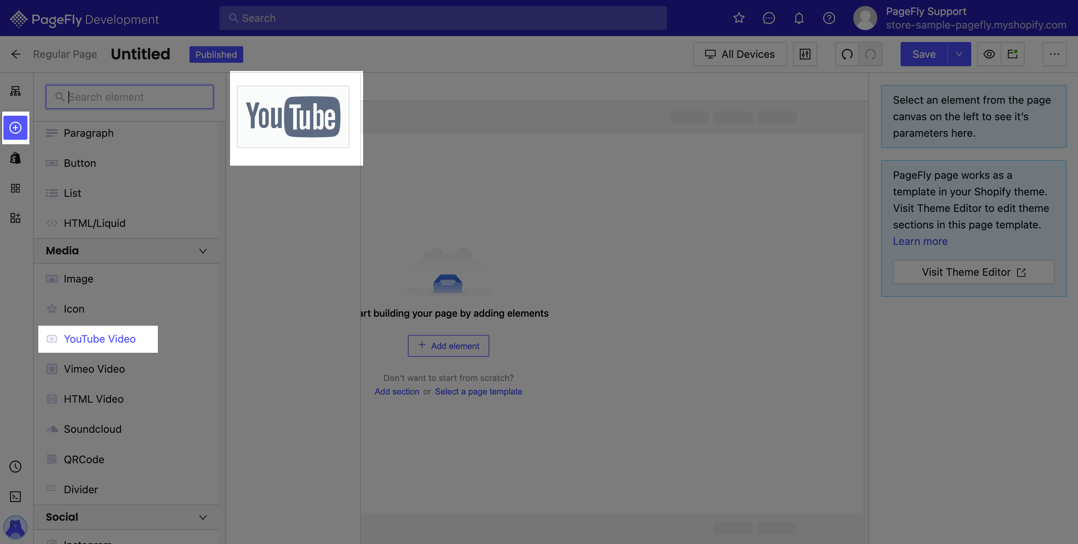Viewport: 1078px width, 544px height.
Task: Select the YouTube Video element
Action: click(x=98, y=339)
